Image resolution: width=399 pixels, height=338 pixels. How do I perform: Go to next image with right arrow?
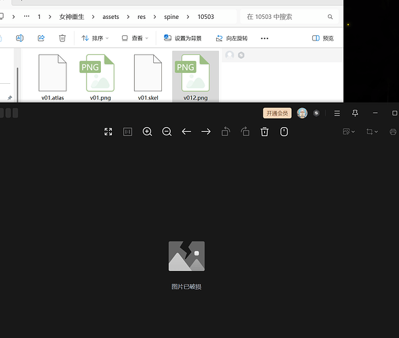coord(206,132)
